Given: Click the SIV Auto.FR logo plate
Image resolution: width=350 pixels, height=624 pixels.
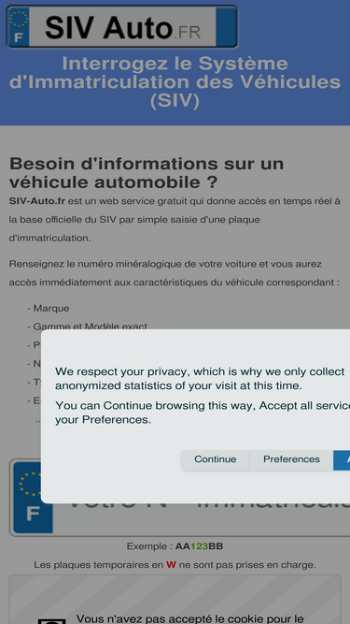Looking at the screenshot, I should 122,27.
